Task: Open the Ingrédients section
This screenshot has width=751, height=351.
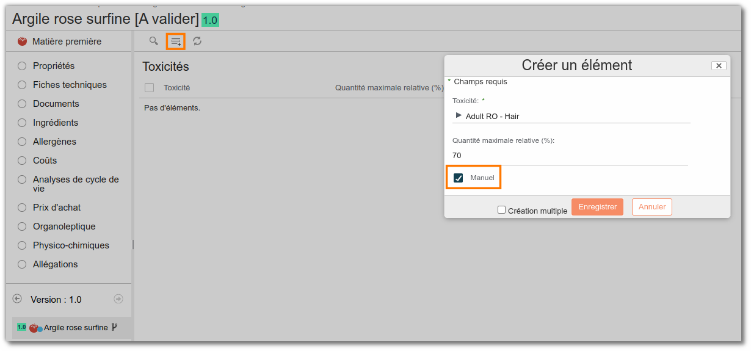Action: (56, 123)
